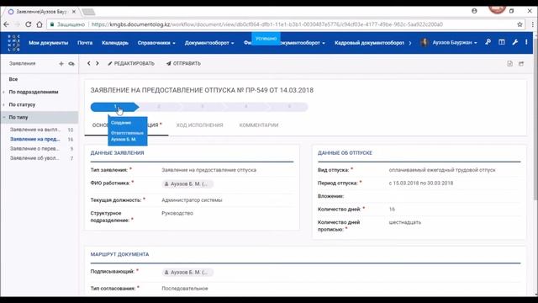Click the browser profile icon
The width and height of the screenshot is (538, 303).
point(474,11)
